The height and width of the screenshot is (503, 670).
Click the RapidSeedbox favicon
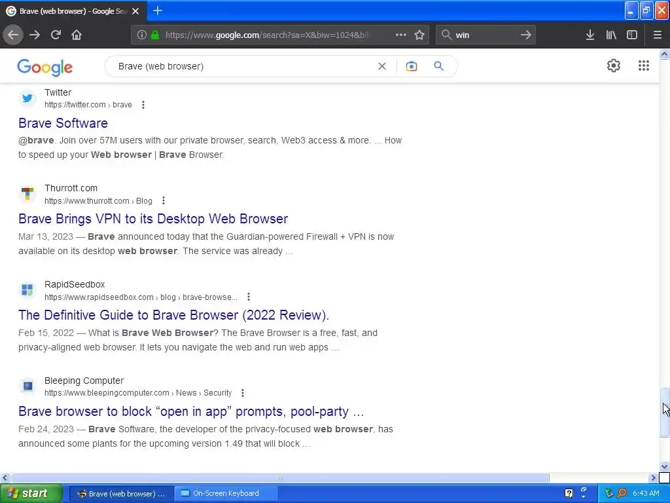click(x=27, y=290)
